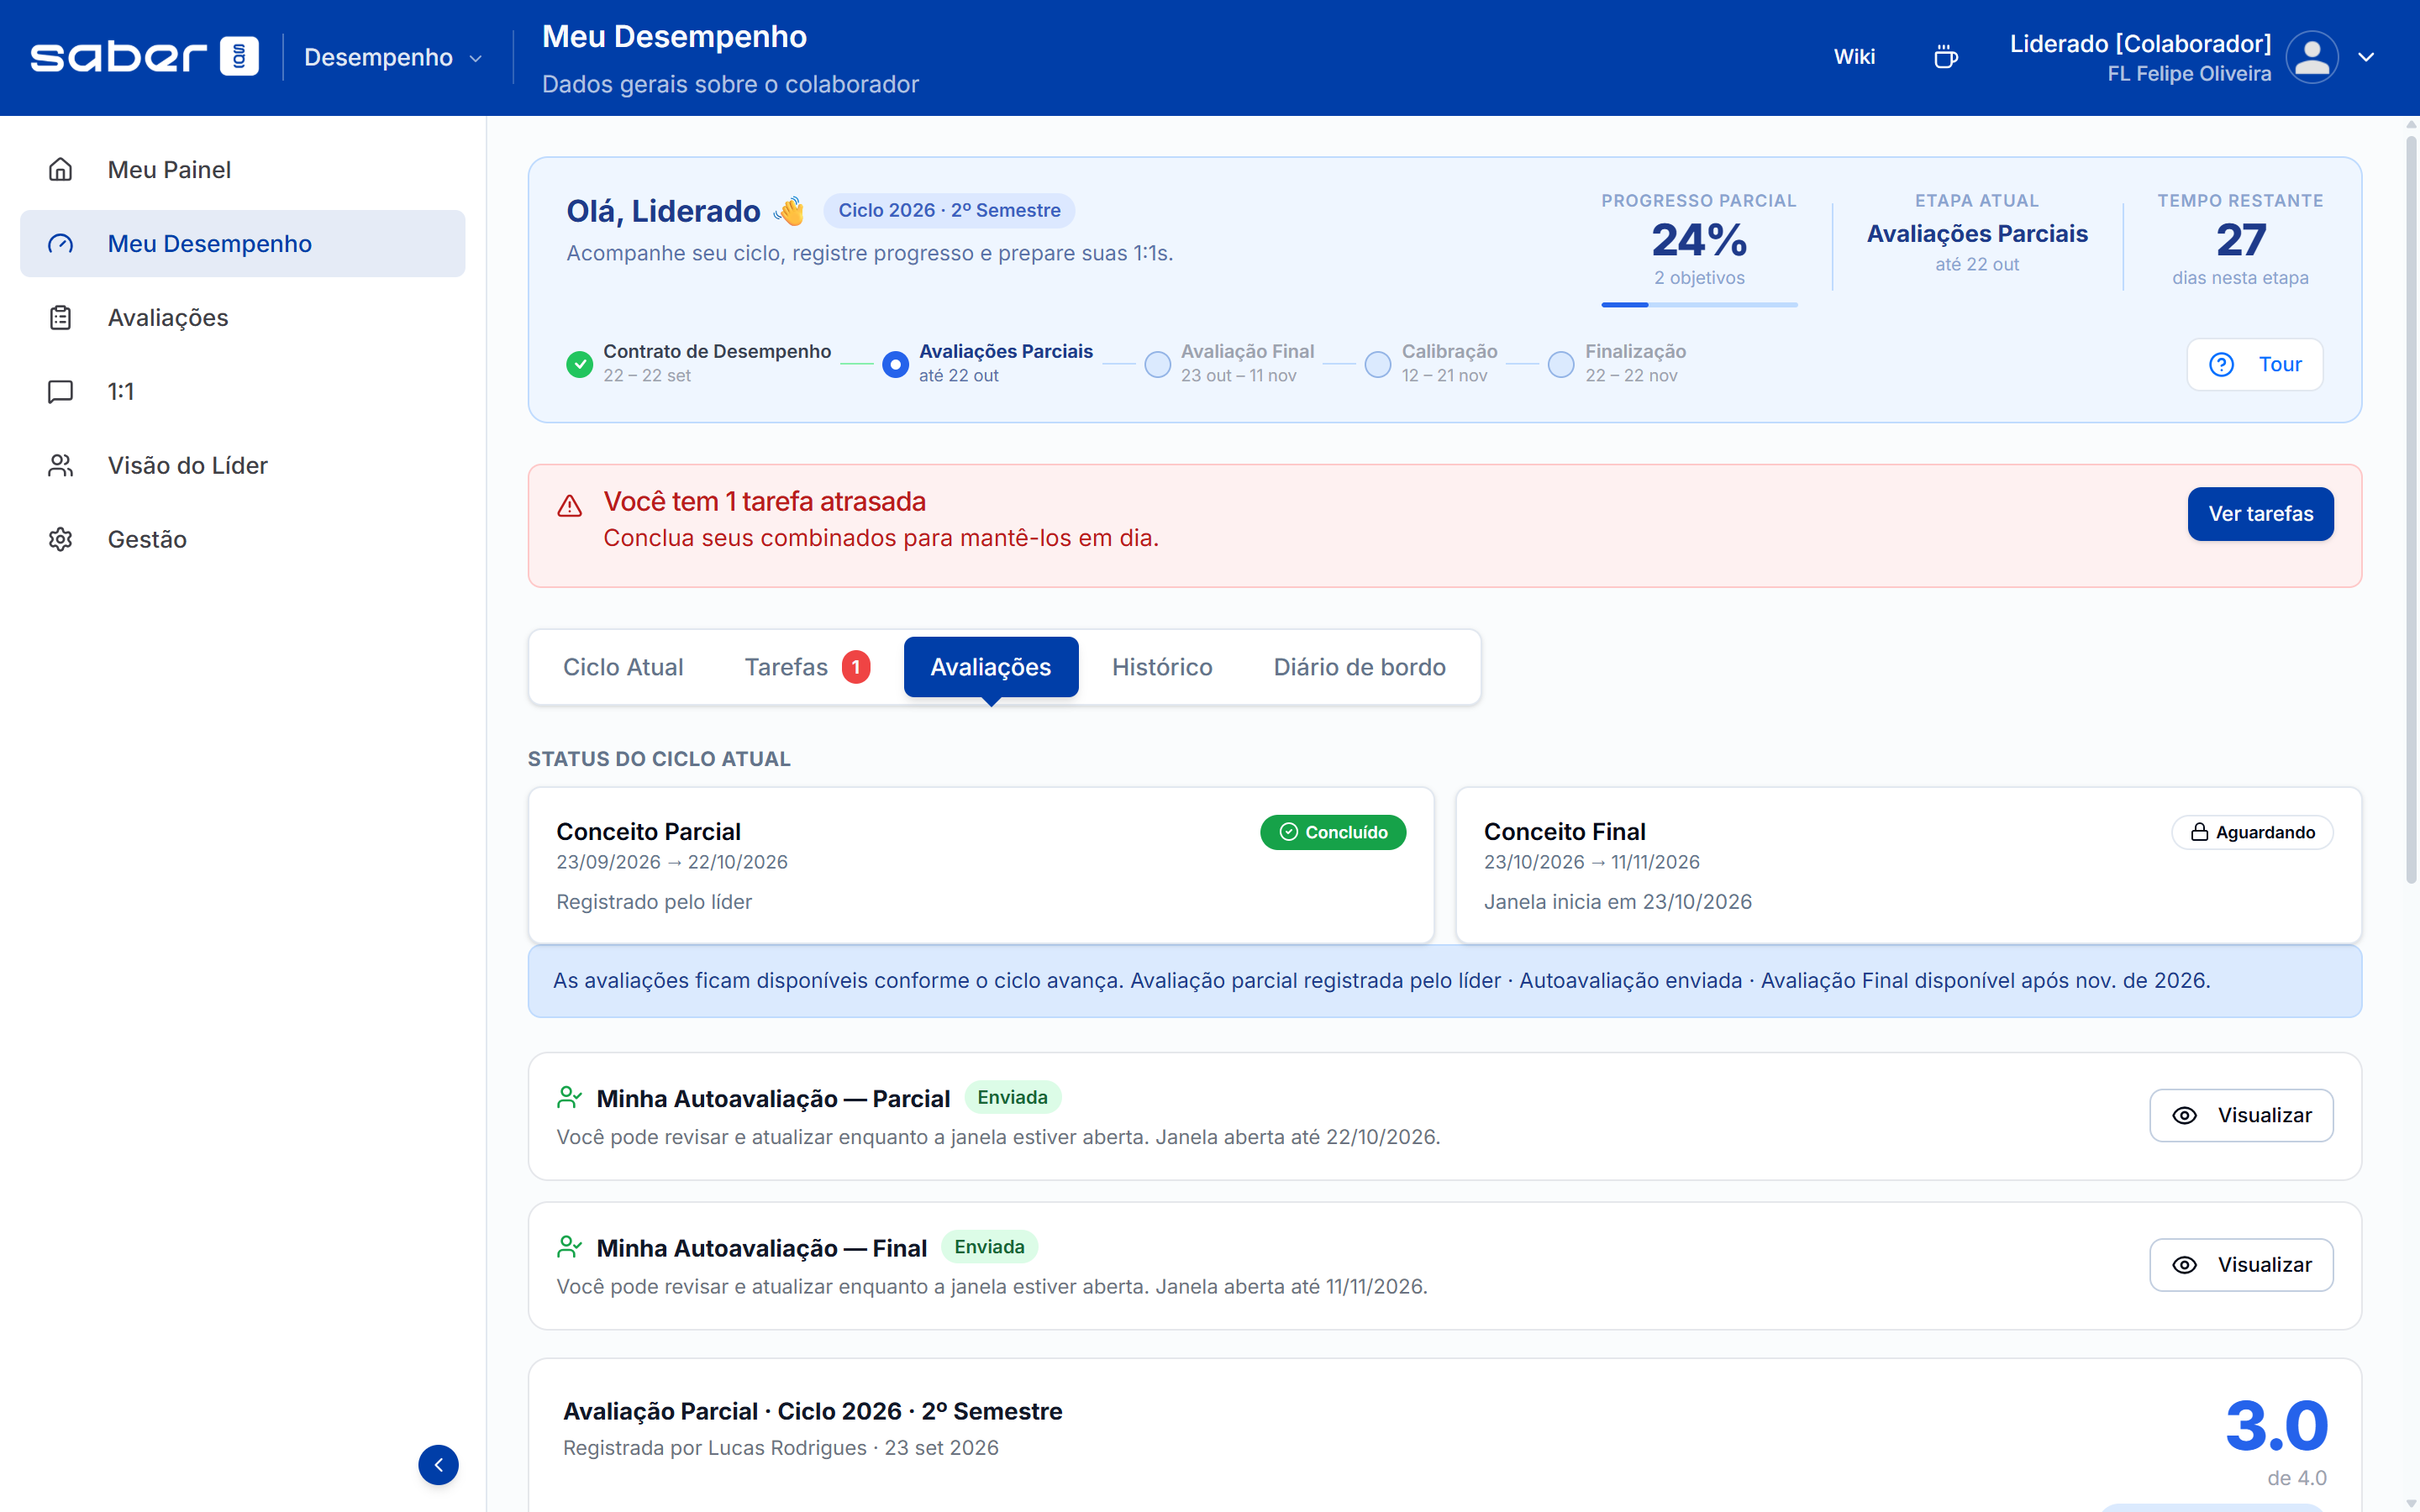2420x1512 pixels.
Task: Open the Diário de bordo tab
Action: 1359,667
